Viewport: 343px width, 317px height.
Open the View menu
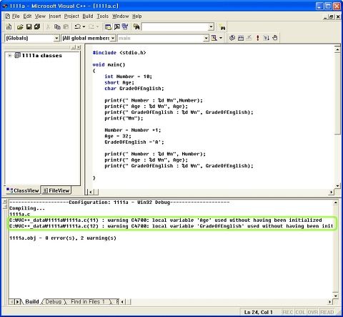click(40, 16)
